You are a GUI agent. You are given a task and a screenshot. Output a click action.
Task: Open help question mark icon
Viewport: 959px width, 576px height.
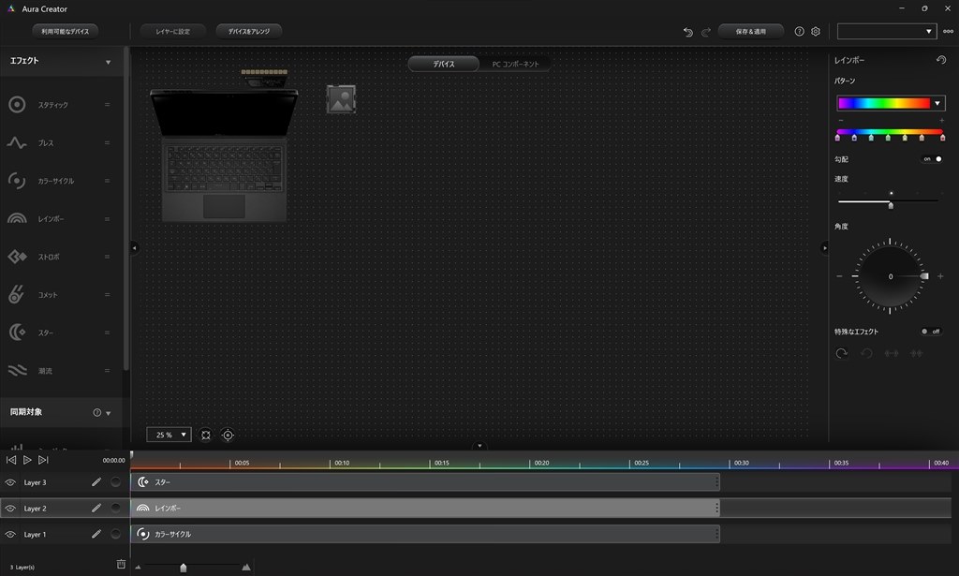(799, 31)
